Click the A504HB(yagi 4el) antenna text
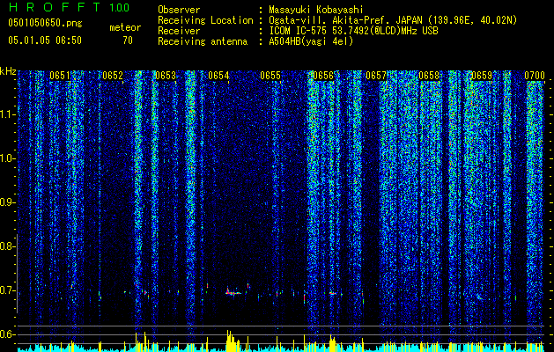The image size is (554, 352). point(311,41)
